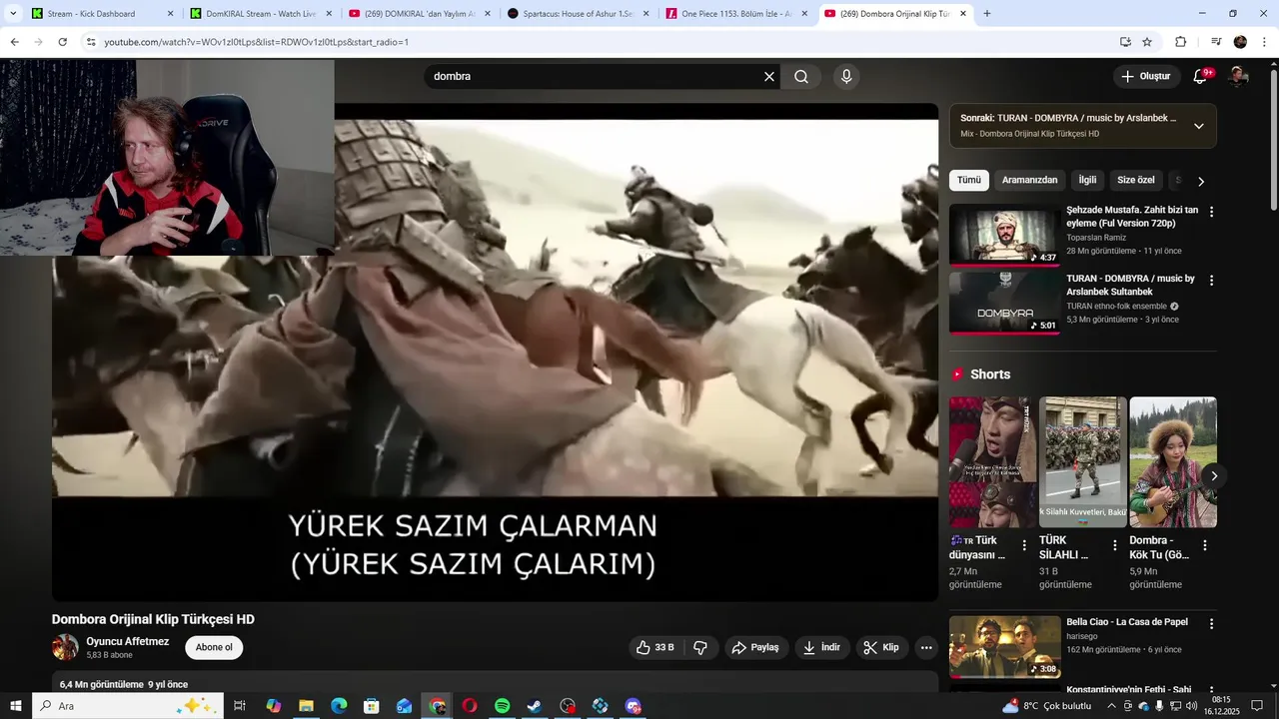This screenshot has height=719, width=1279.
Task: Click the taskbar volume speaker icon
Action: click(1192, 706)
